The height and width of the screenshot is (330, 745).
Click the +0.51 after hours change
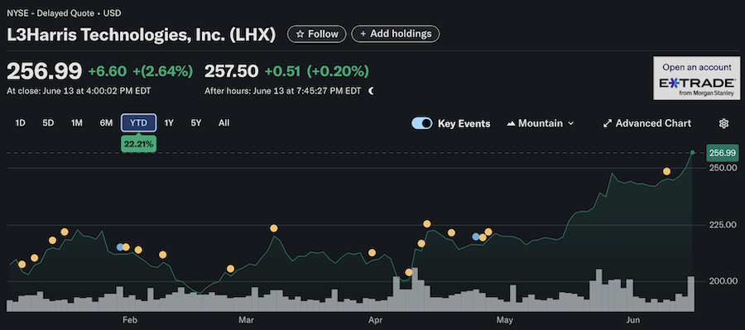pos(283,71)
